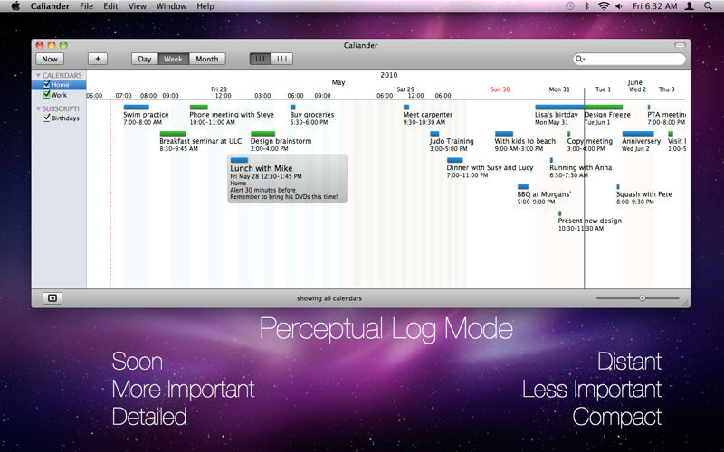724x452 pixels.
Task: Click the zoom slider knob
Action: tap(643, 298)
